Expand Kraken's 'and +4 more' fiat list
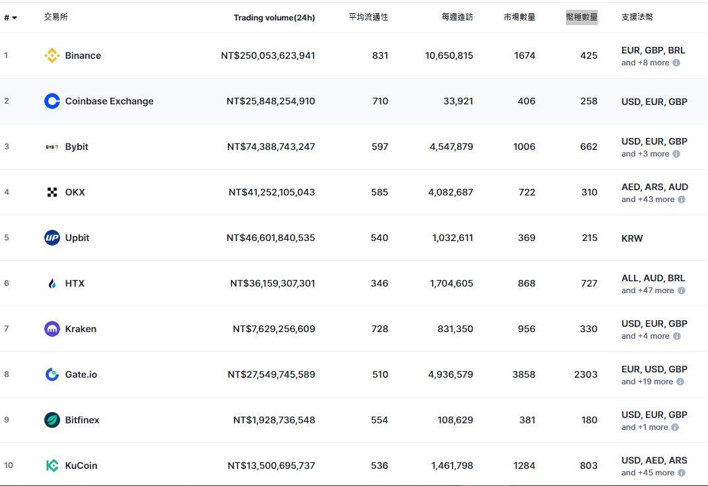The height and width of the screenshot is (486, 708). (x=645, y=336)
